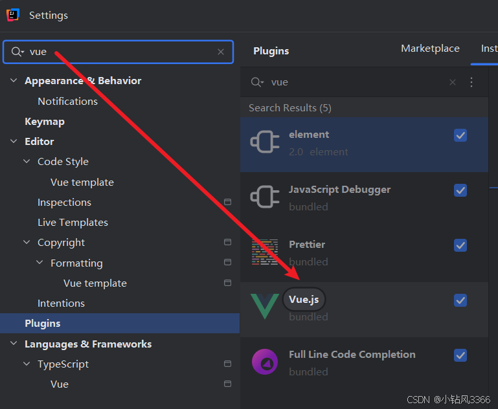Select Vue template under Code Style

coord(82,182)
